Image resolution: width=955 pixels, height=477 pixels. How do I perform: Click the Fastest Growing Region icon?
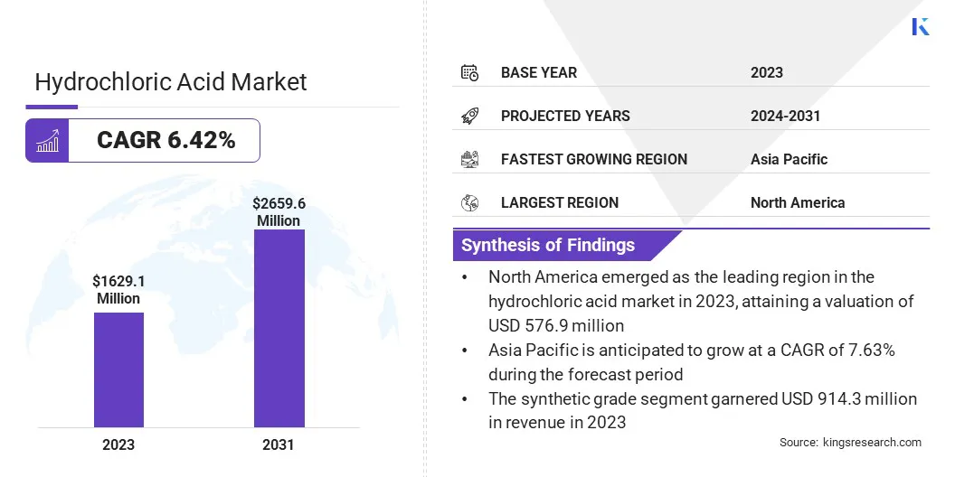point(469,159)
